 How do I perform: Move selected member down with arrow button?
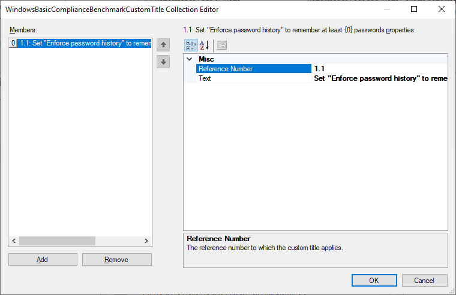click(163, 62)
